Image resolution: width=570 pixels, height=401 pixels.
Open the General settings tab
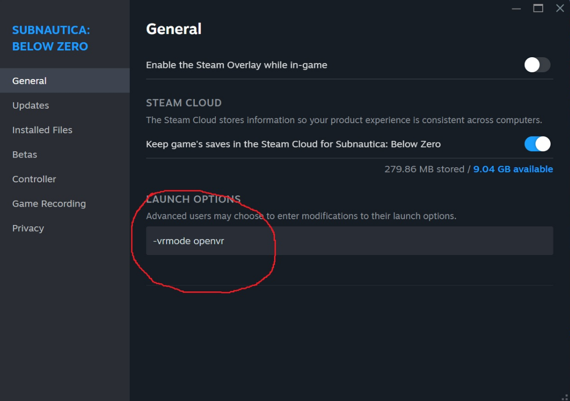[x=30, y=81]
